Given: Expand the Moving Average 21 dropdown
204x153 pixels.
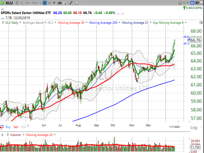Looking at the screenshot, I should tap(151, 23).
